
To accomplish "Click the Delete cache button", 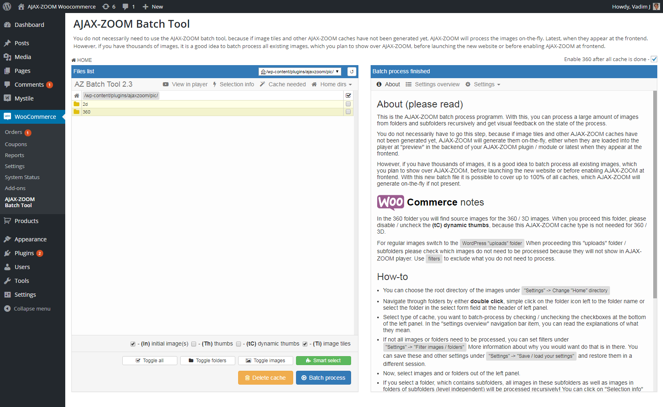I will tap(265, 378).
